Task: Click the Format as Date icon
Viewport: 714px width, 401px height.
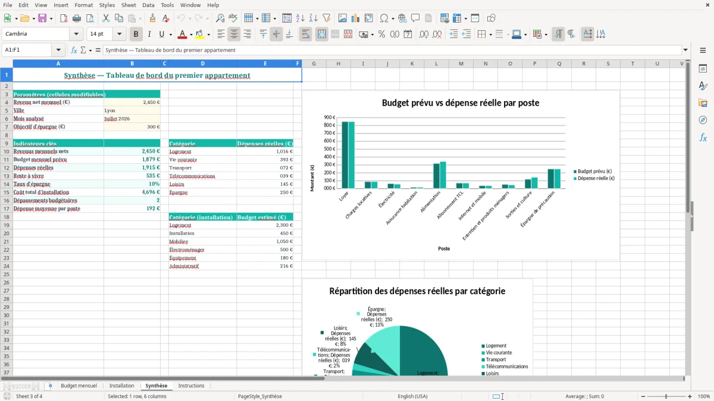Action: [x=408, y=34]
